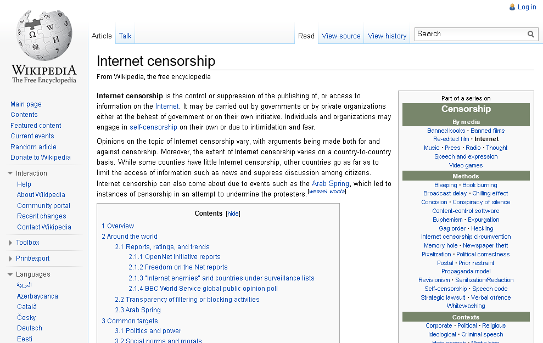The width and height of the screenshot is (543, 343).
Task: Open Internet censorship circumvention link
Action: pyautogui.click(x=466, y=237)
